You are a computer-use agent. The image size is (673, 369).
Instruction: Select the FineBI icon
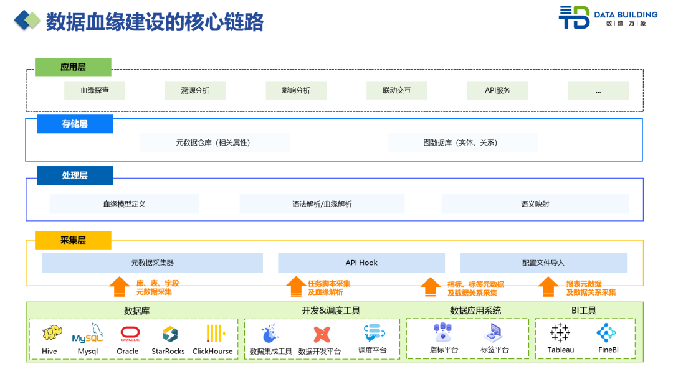(x=606, y=334)
